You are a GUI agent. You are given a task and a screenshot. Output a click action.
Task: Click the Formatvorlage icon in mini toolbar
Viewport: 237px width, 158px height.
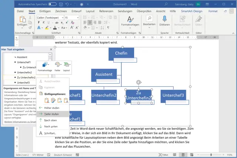coord(44,65)
